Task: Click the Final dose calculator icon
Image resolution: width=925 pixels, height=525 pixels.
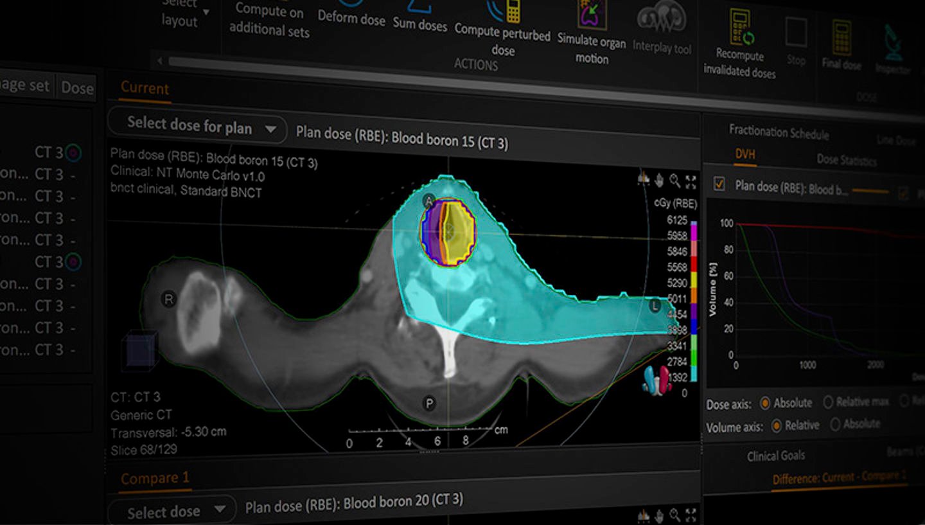Action: click(841, 37)
